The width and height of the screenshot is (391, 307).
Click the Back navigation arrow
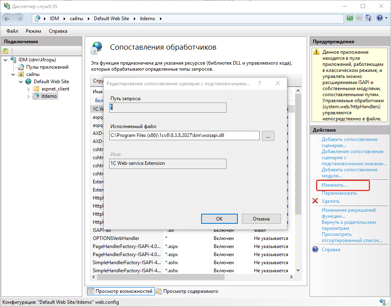coord(8,18)
